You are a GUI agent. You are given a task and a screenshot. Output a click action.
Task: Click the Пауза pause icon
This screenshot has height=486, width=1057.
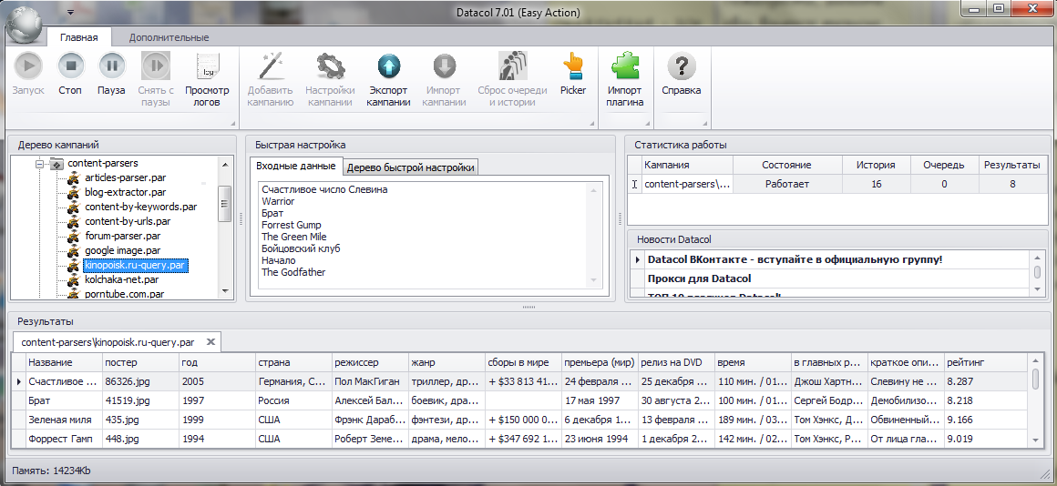coord(112,66)
